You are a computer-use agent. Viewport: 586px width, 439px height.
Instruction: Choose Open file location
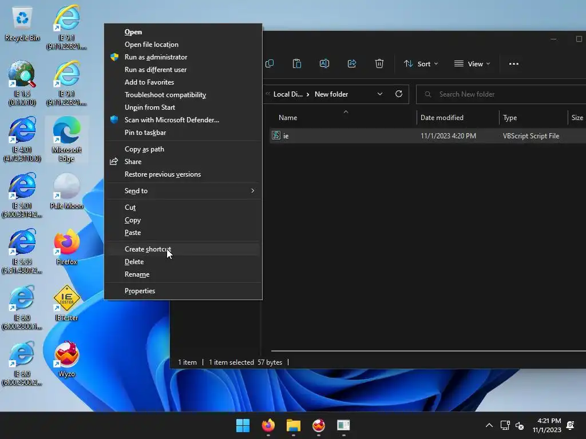click(183, 45)
